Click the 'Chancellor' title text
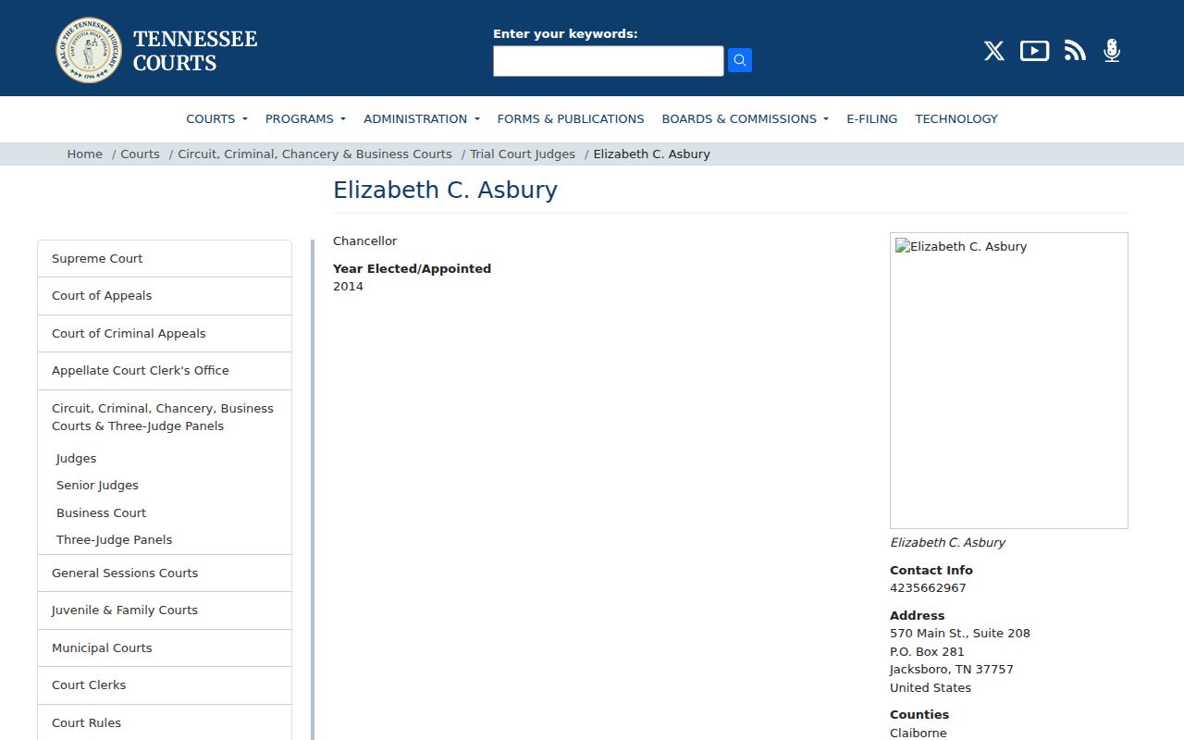This screenshot has height=740, width=1184. [x=365, y=241]
